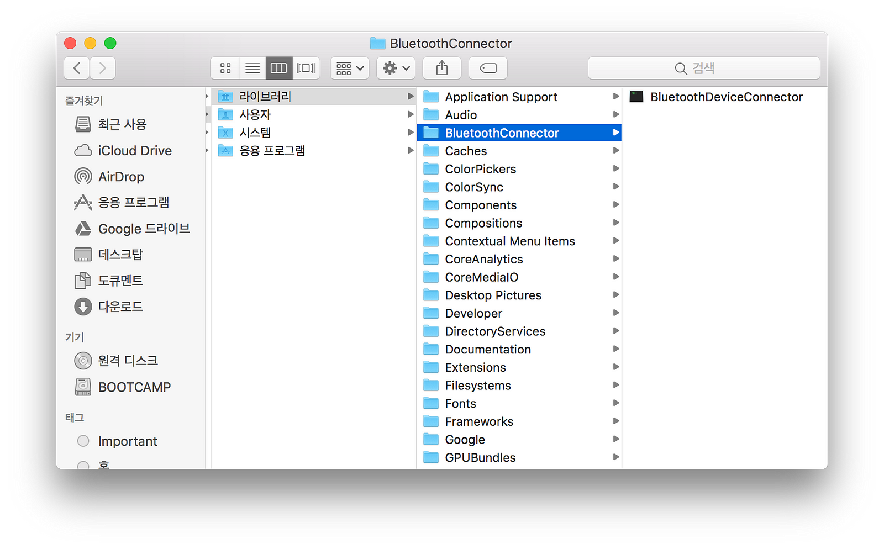884x549 pixels.
Task: Select the ColorSync folder
Action: click(519, 187)
